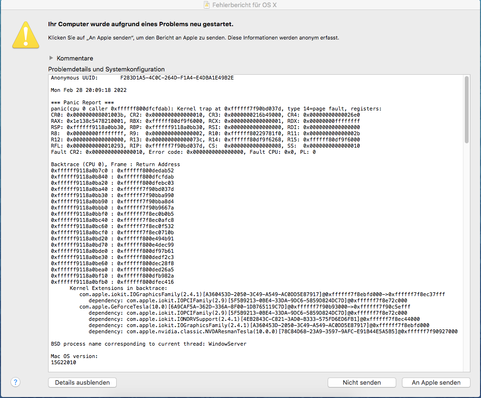This screenshot has height=398, width=481.
Task: Click the NVDAResmanTesla(10.0.0) dependency line
Action: point(273,331)
